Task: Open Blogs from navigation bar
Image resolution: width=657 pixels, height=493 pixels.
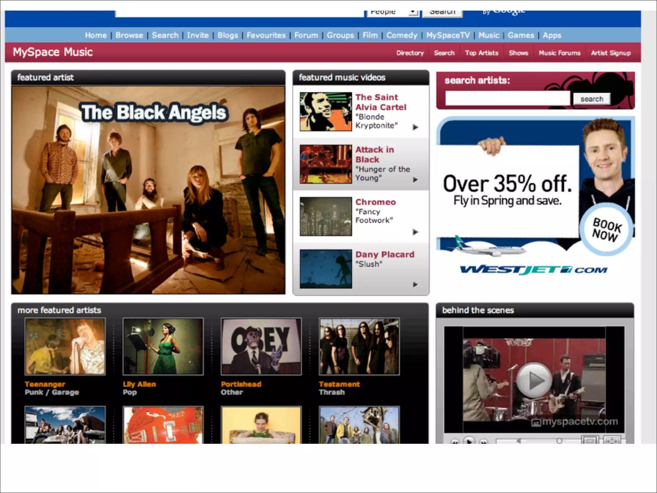Action: pyautogui.click(x=227, y=35)
